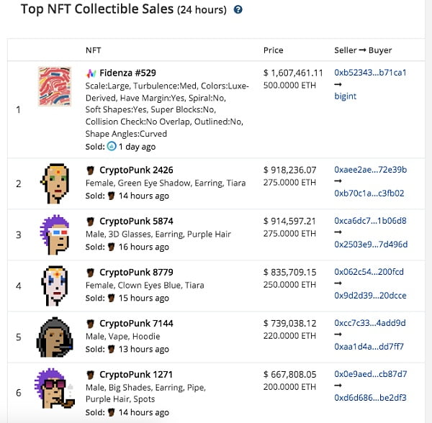Click the help question mark icon
Screen dimensions: 432x423
(238, 10)
